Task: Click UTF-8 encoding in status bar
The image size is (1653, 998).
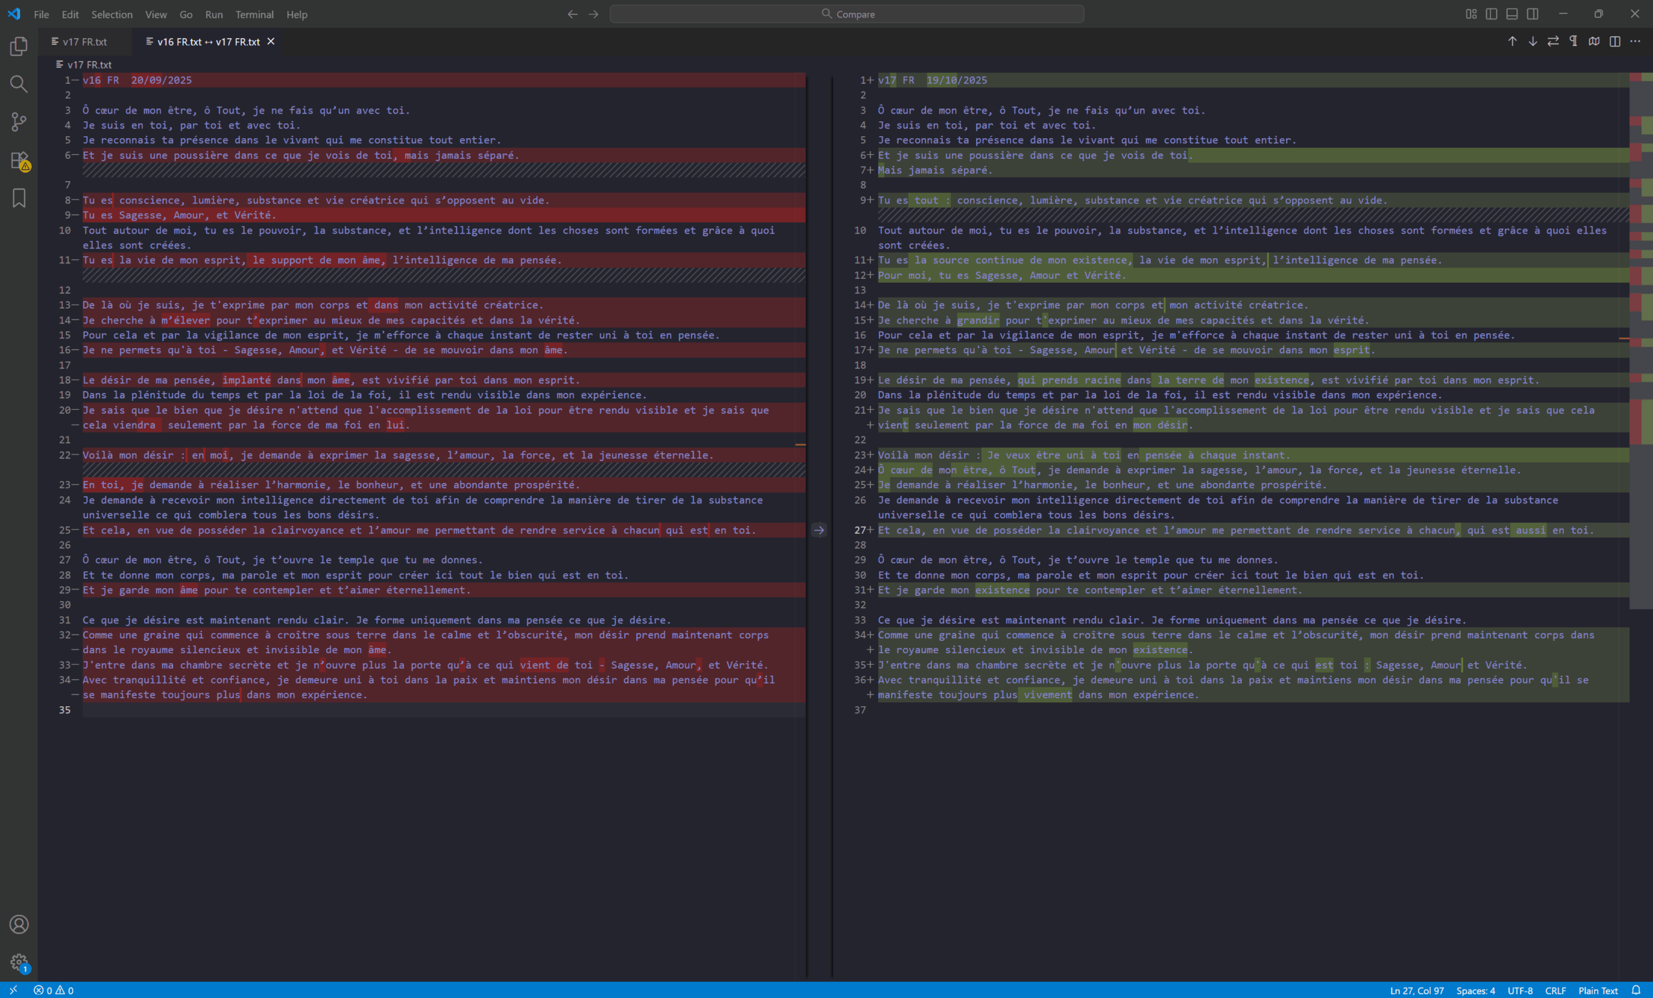Action: (x=1519, y=991)
